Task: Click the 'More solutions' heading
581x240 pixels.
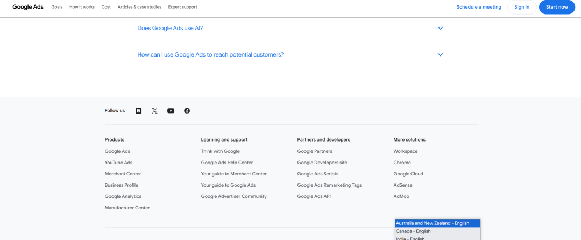Action: click(409, 139)
